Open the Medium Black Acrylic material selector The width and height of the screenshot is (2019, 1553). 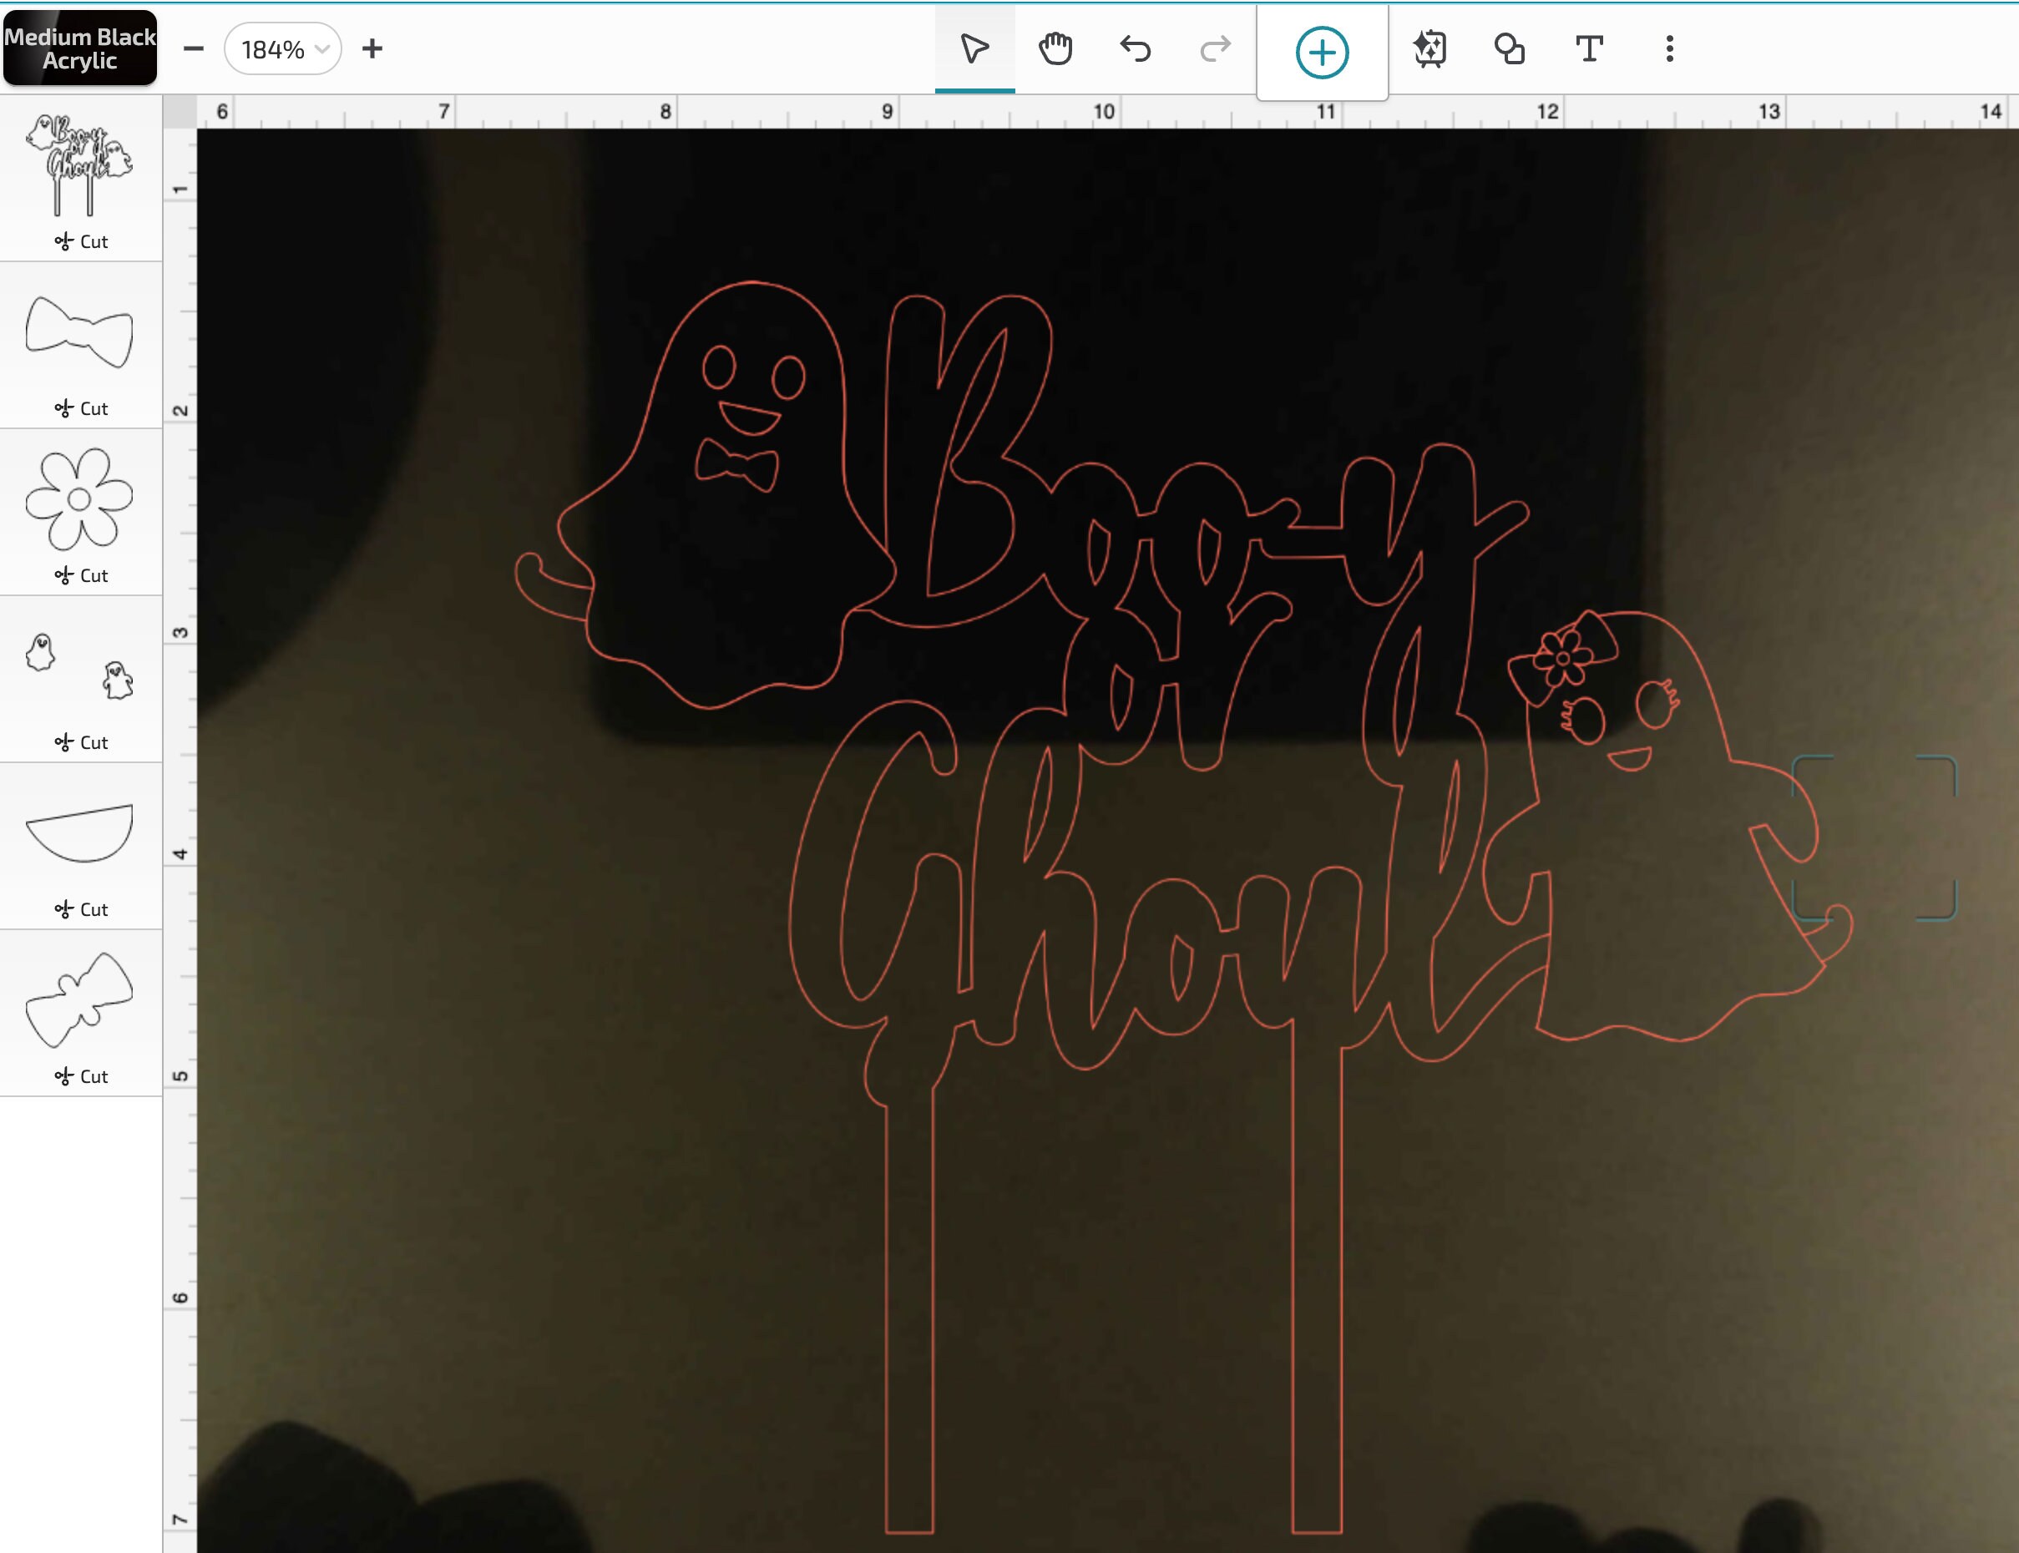[79, 48]
